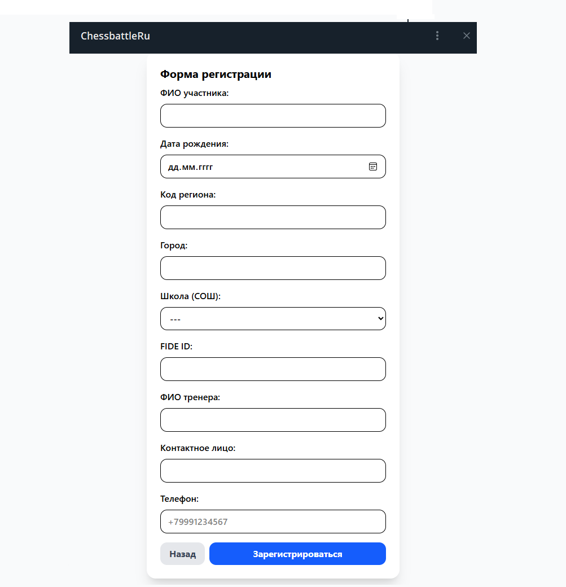Focus the ФИО участника input field
The width and height of the screenshot is (566, 587).
(273, 116)
